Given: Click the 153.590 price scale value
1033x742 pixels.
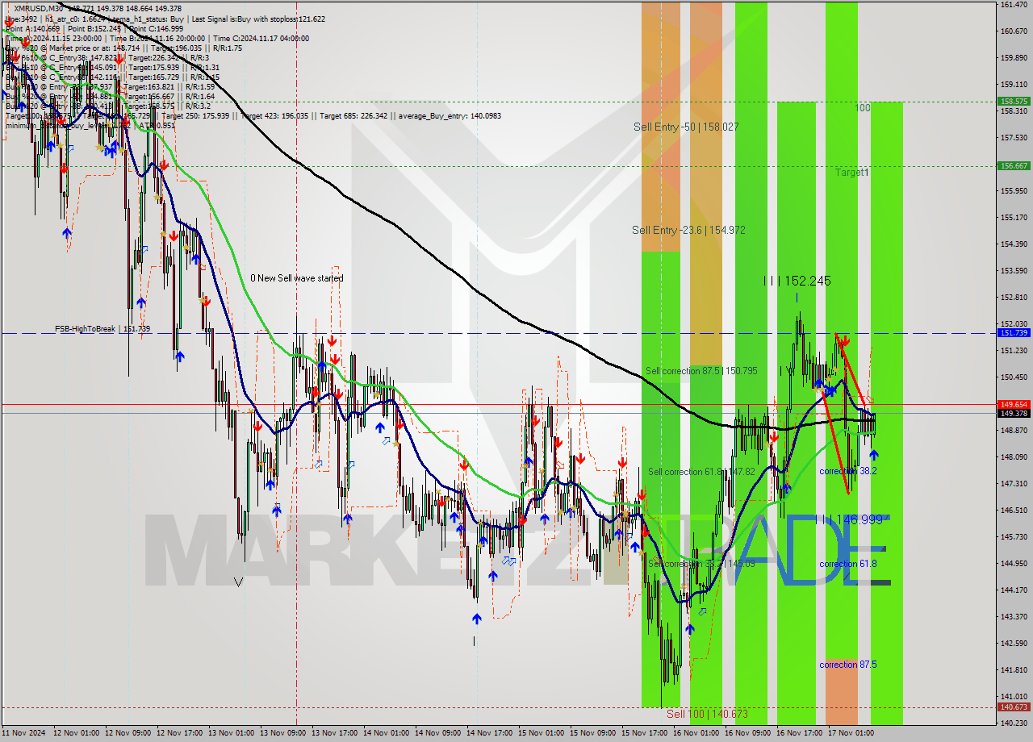Looking at the screenshot, I should pyautogui.click(x=1014, y=271).
